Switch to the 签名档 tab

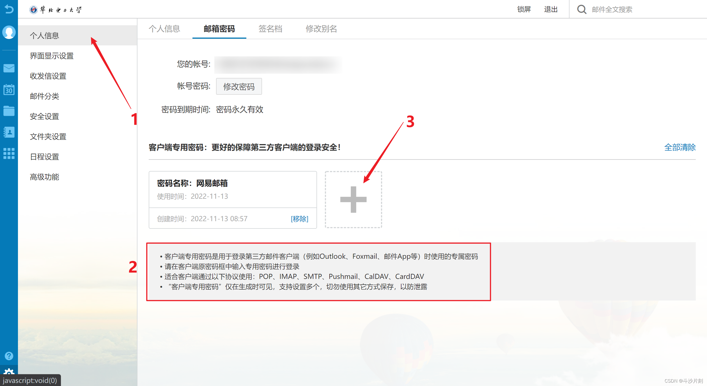point(270,29)
